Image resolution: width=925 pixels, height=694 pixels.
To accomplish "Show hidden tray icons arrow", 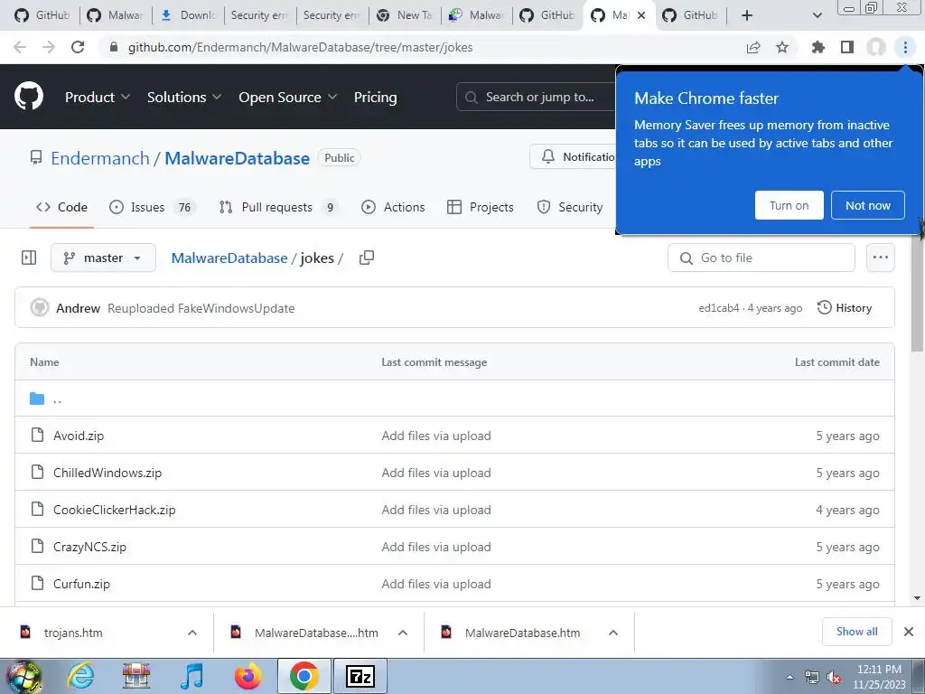I will 790,678.
